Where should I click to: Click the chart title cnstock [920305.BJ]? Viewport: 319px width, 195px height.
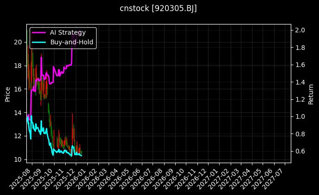pyautogui.click(x=158, y=9)
